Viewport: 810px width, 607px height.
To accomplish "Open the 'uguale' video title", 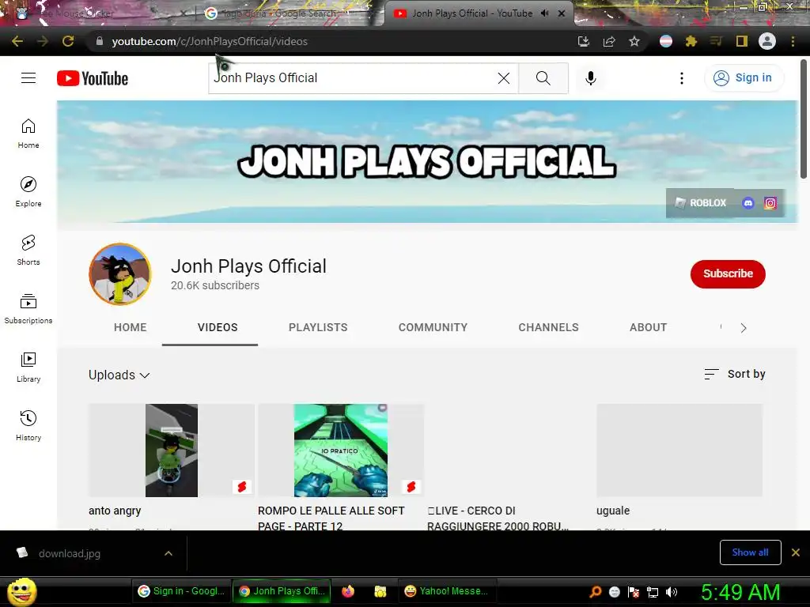I will (613, 511).
